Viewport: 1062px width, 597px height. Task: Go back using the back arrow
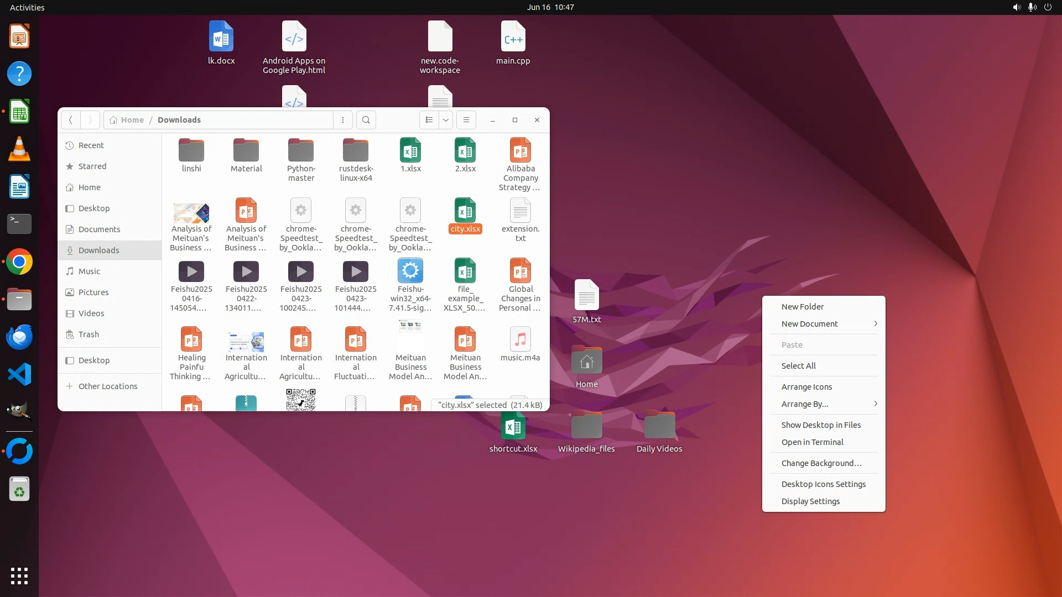click(70, 120)
